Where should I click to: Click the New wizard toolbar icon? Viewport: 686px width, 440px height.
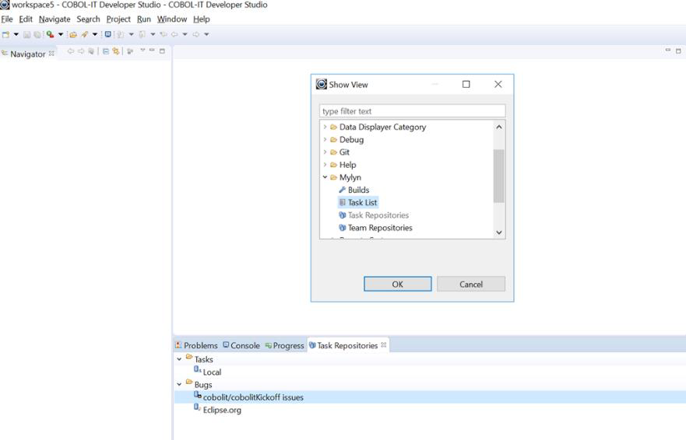point(5,34)
